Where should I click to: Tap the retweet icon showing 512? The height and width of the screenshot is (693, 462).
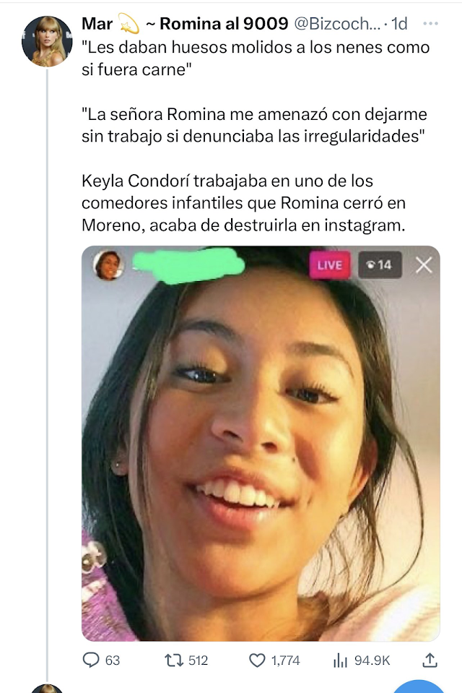tap(173, 660)
